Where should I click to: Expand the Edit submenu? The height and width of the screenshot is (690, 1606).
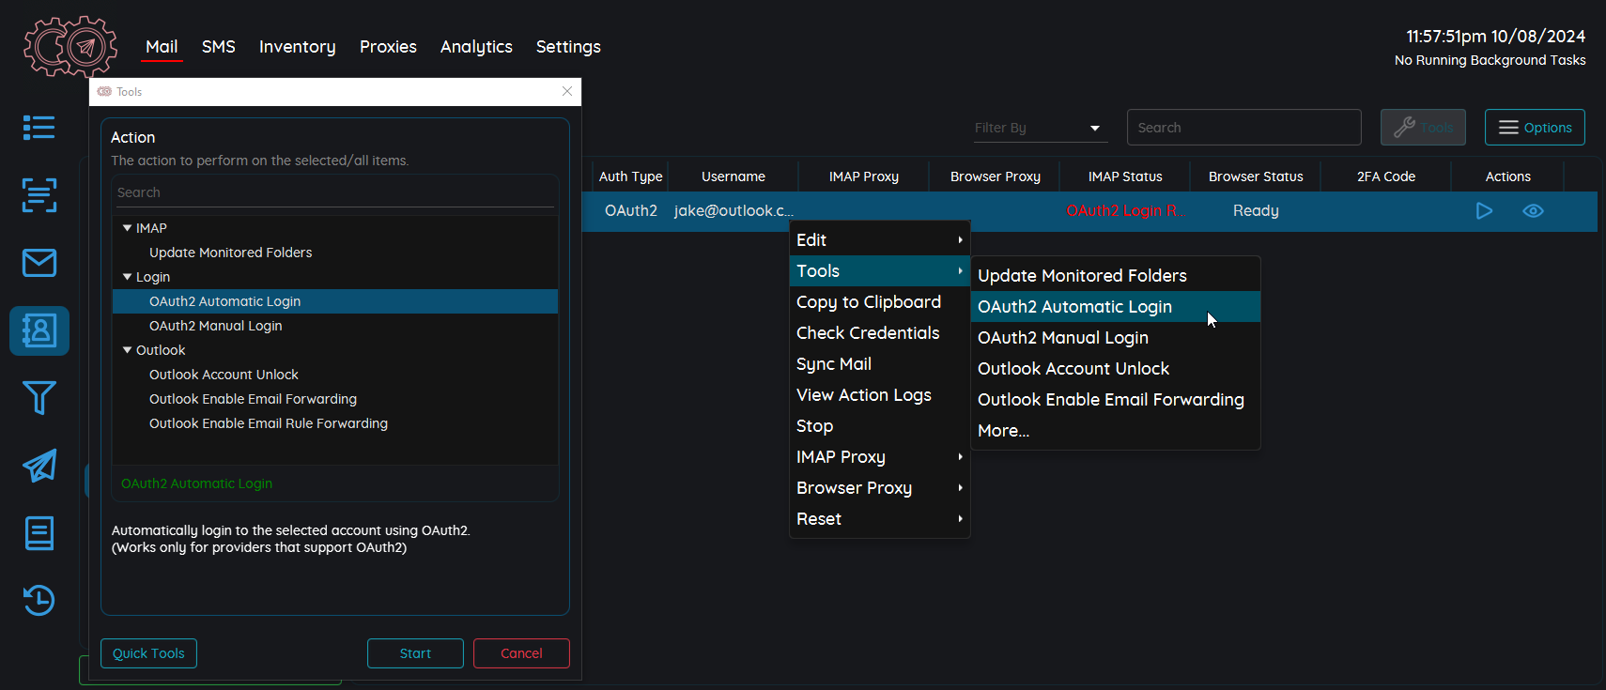[879, 240]
